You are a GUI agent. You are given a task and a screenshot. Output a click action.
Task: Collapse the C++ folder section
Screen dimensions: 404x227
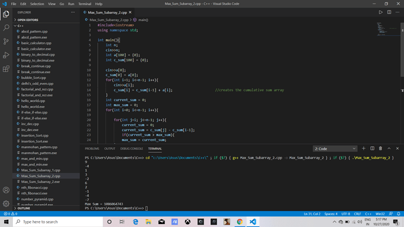tap(20, 26)
